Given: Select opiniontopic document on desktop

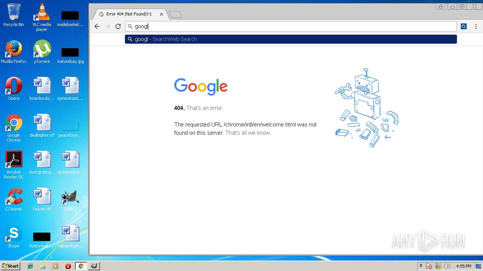Looking at the screenshot, I should coord(70,89).
